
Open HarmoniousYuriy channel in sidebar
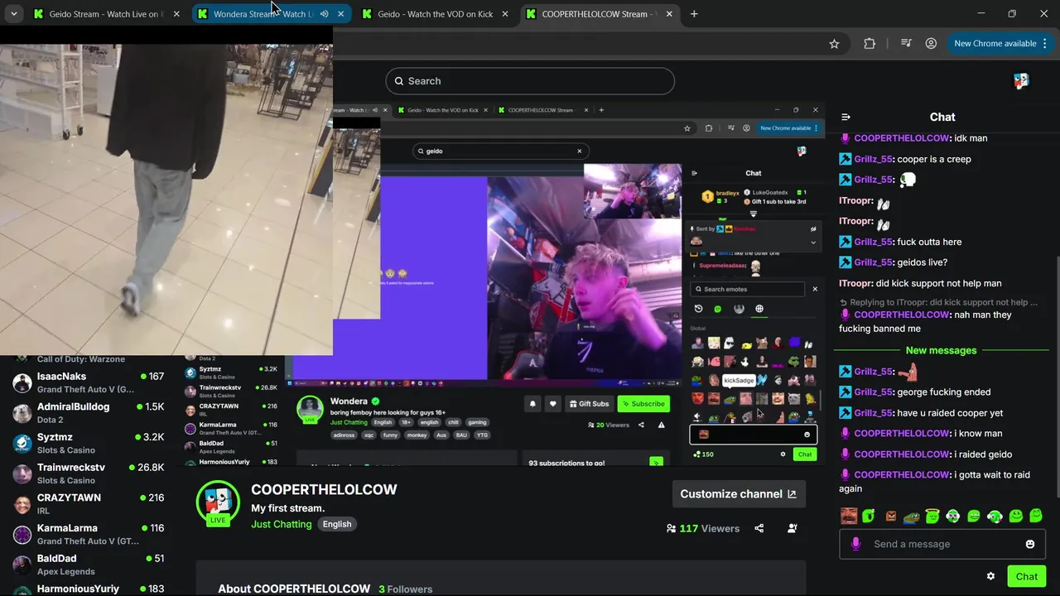pos(87,589)
